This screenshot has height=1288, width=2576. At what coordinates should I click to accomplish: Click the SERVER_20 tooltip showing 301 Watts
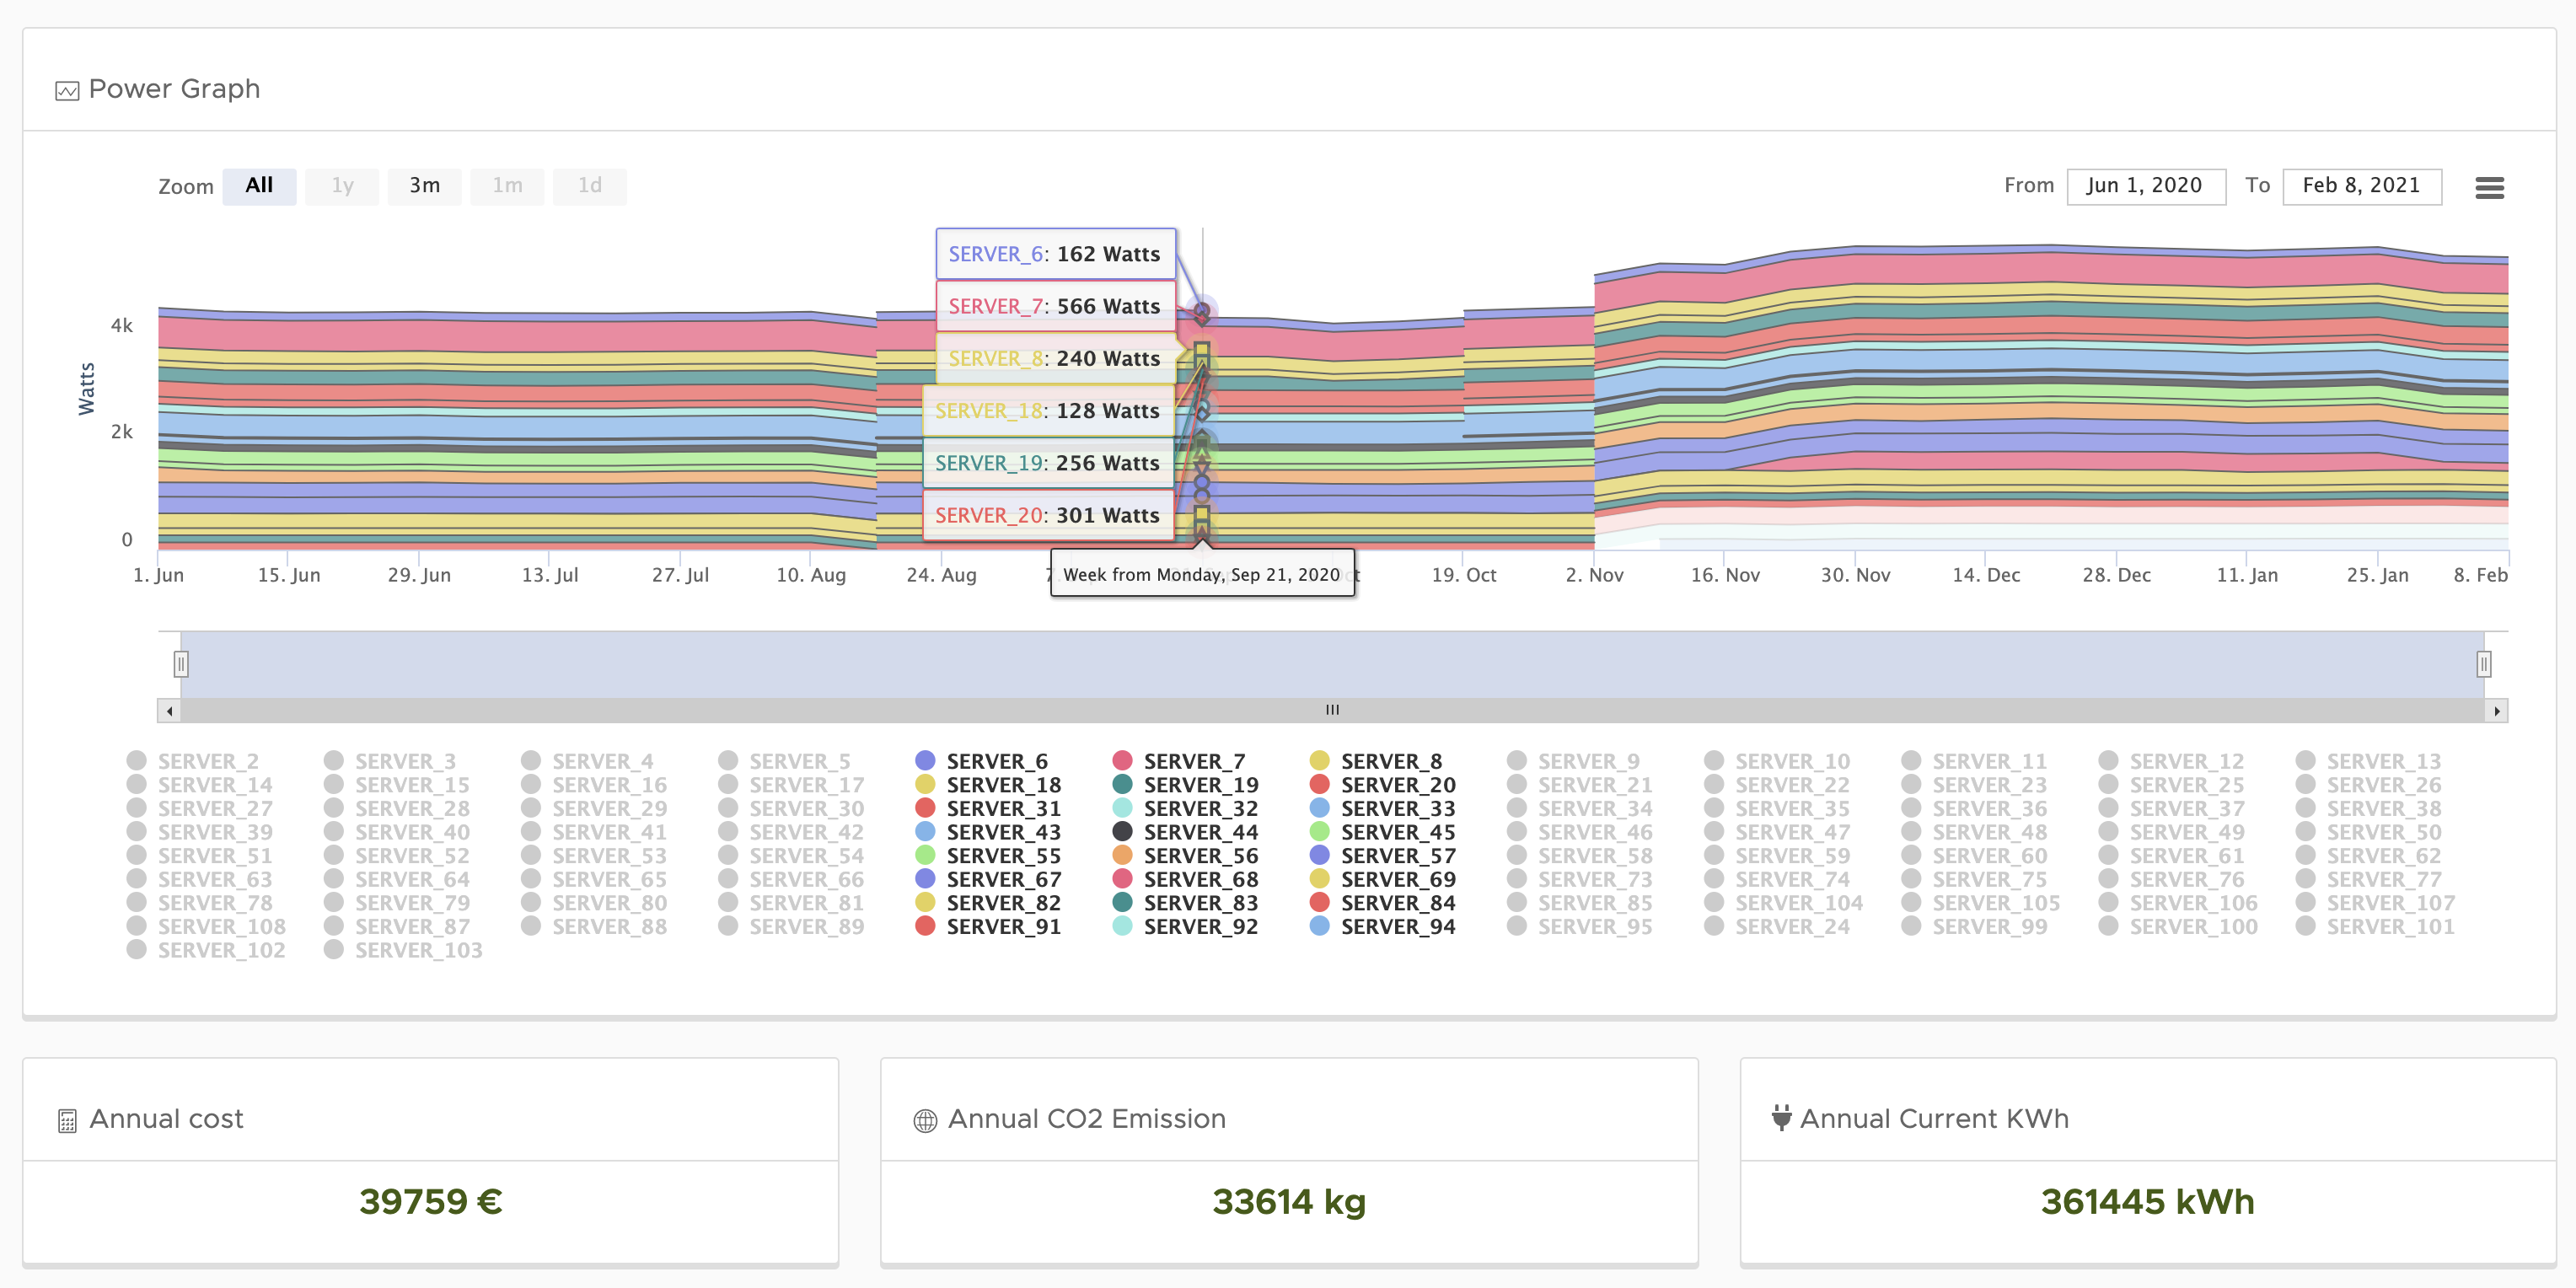coord(1048,515)
